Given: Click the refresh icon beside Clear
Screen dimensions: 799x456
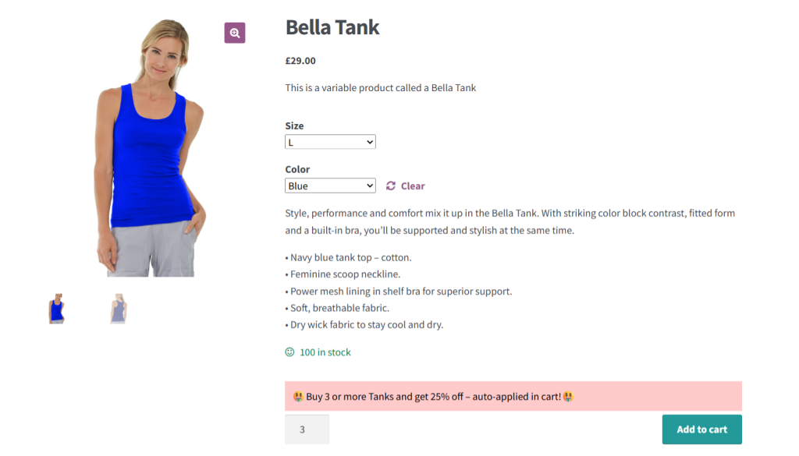Looking at the screenshot, I should click(391, 186).
